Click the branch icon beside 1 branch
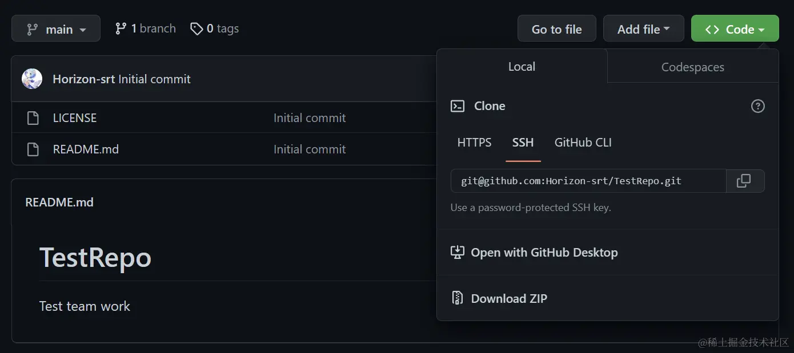The image size is (794, 353). click(x=121, y=29)
